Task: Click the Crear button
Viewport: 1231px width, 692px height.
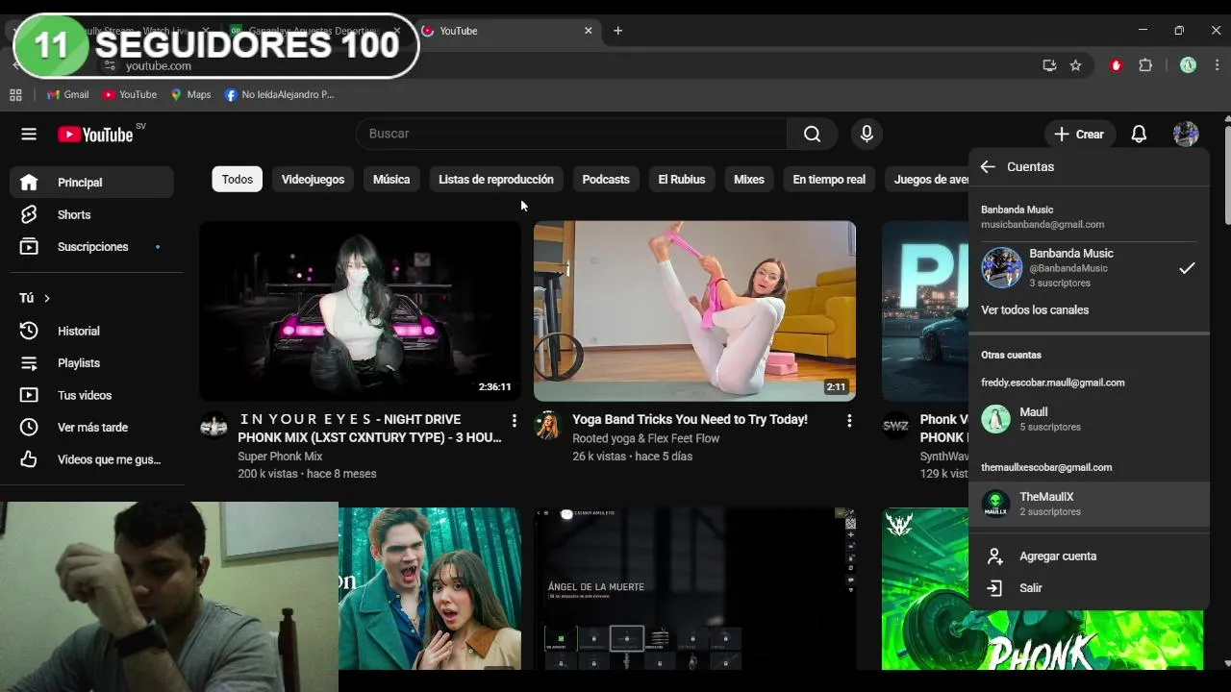Action: pos(1079,135)
